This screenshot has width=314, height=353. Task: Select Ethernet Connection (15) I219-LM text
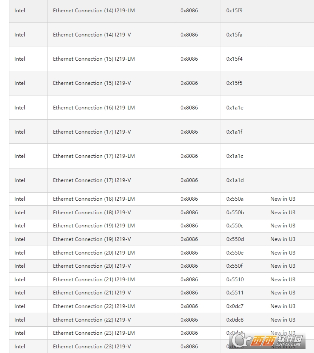[94, 59]
